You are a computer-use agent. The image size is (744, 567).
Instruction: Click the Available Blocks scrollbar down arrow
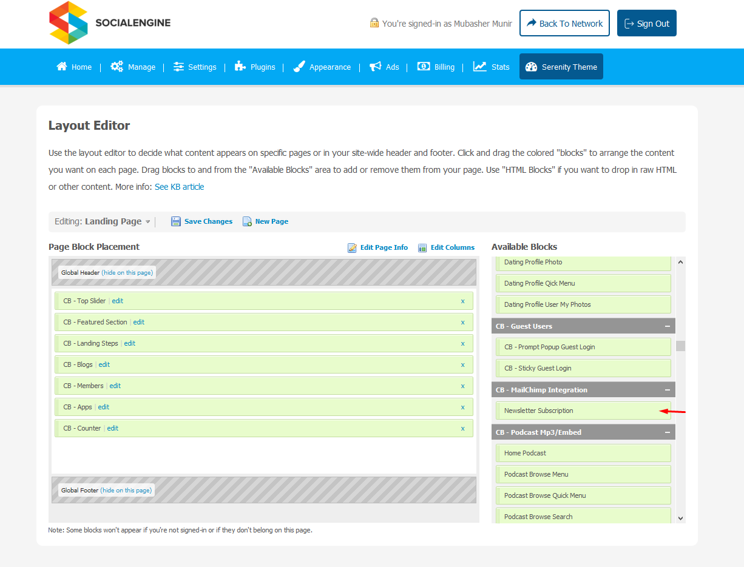click(x=680, y=518)
